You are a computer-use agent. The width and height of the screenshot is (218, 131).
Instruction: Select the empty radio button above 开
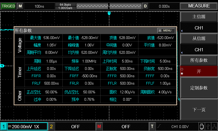point(182,69)
